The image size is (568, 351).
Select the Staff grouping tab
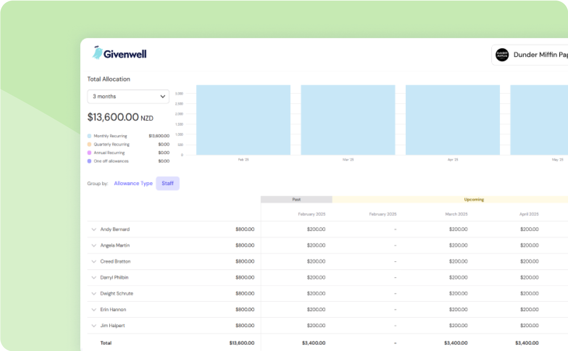(x=168, y=183)
